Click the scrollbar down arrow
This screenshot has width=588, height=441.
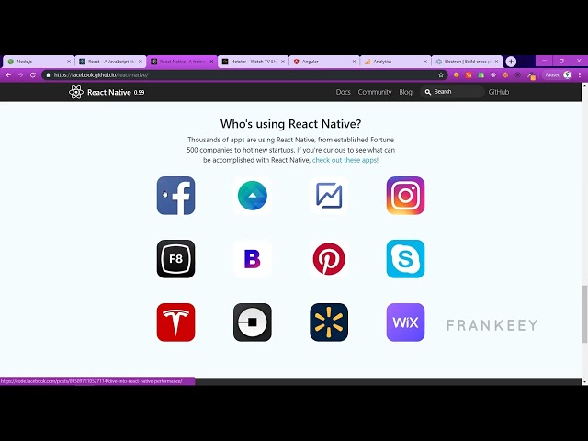pos(584,382)
